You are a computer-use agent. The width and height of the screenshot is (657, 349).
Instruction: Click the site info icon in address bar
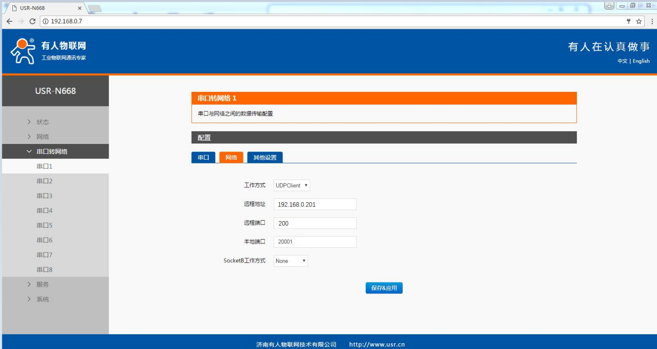(x=46, y=21)
